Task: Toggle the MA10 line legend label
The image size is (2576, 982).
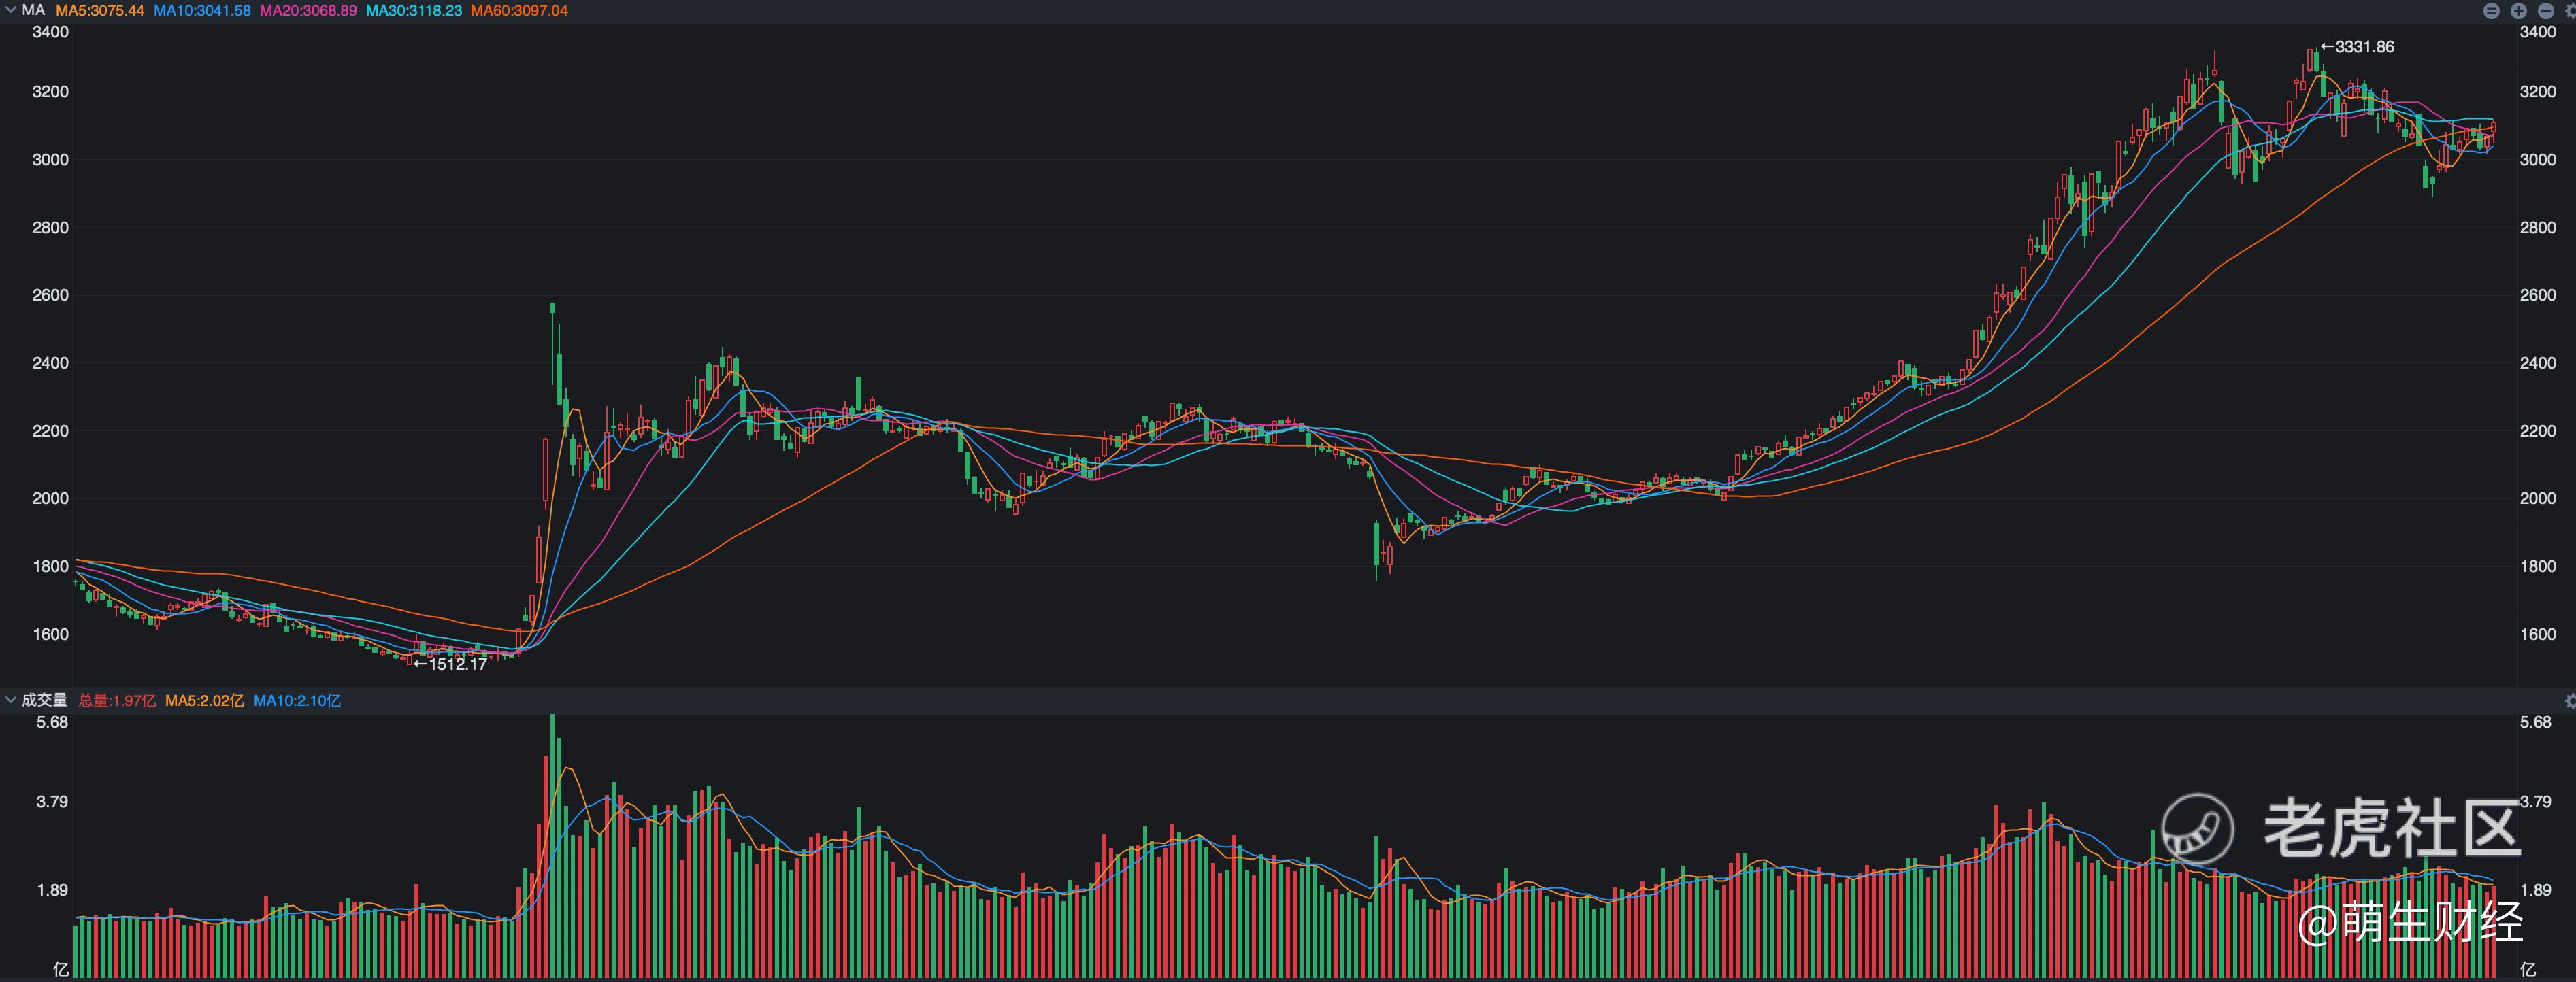Action: coord(202,10)
